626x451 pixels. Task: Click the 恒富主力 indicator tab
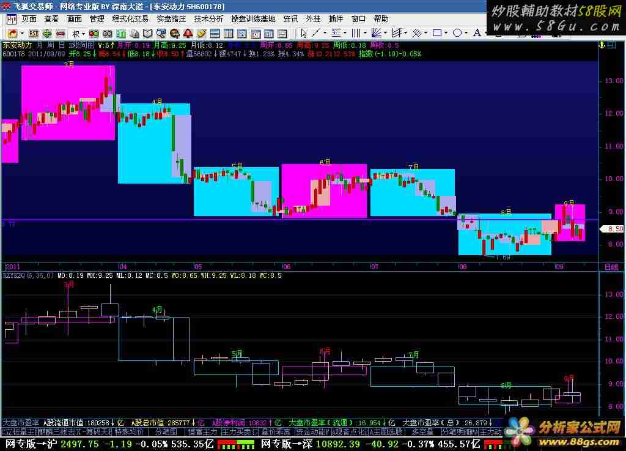click(202, 432)
